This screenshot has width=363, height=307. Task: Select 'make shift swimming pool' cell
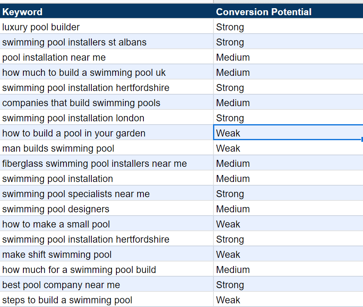click(x=107, y=255)
